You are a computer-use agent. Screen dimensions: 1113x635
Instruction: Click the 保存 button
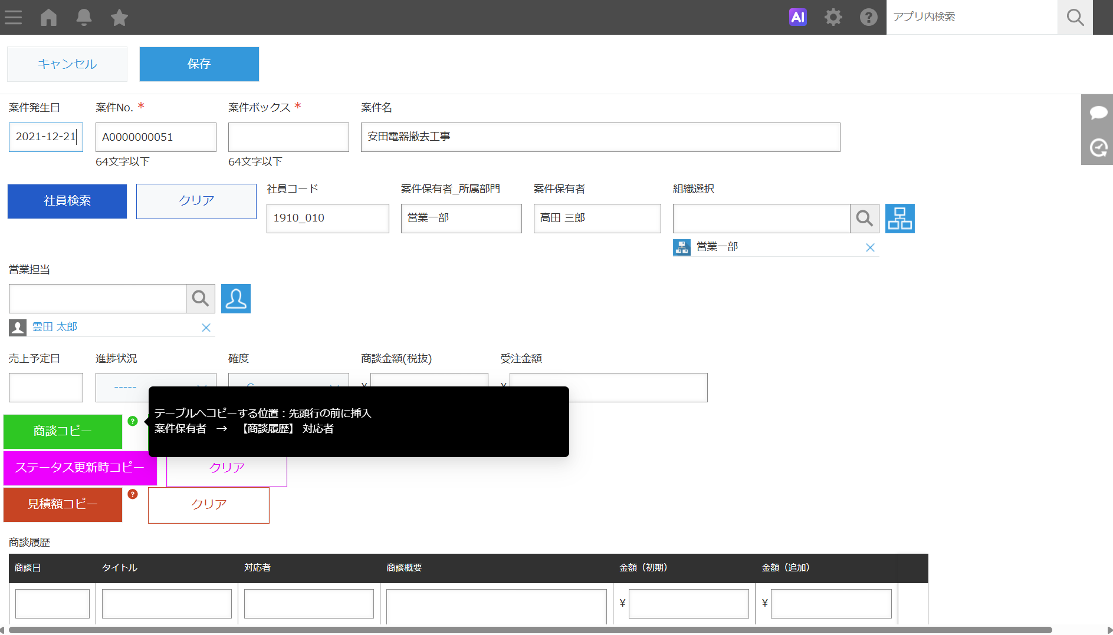pyautogui.click(x=199, y=64)
